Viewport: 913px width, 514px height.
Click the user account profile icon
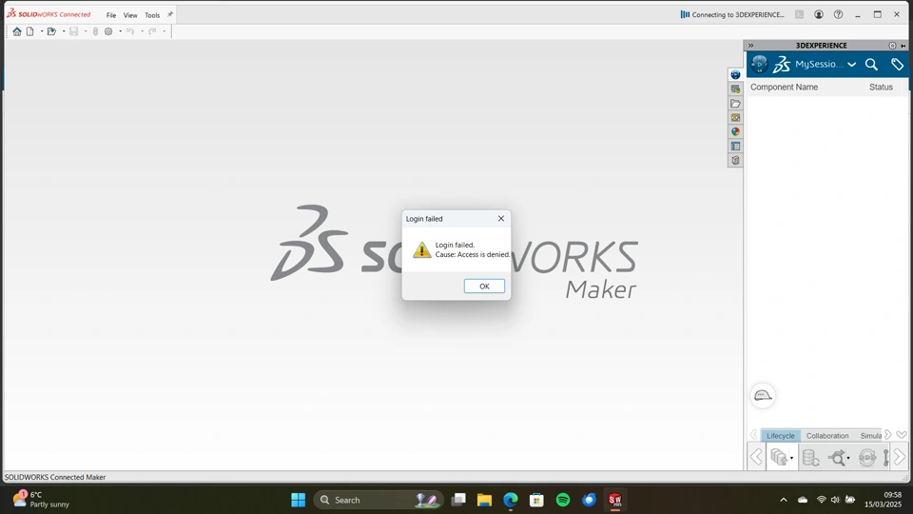[819, 14]
